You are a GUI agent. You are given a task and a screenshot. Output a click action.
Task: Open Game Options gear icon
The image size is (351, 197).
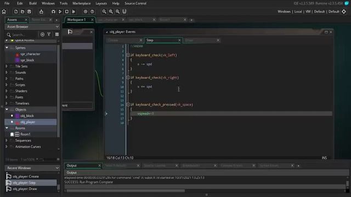pyautogui.click(x=86, y=11)
